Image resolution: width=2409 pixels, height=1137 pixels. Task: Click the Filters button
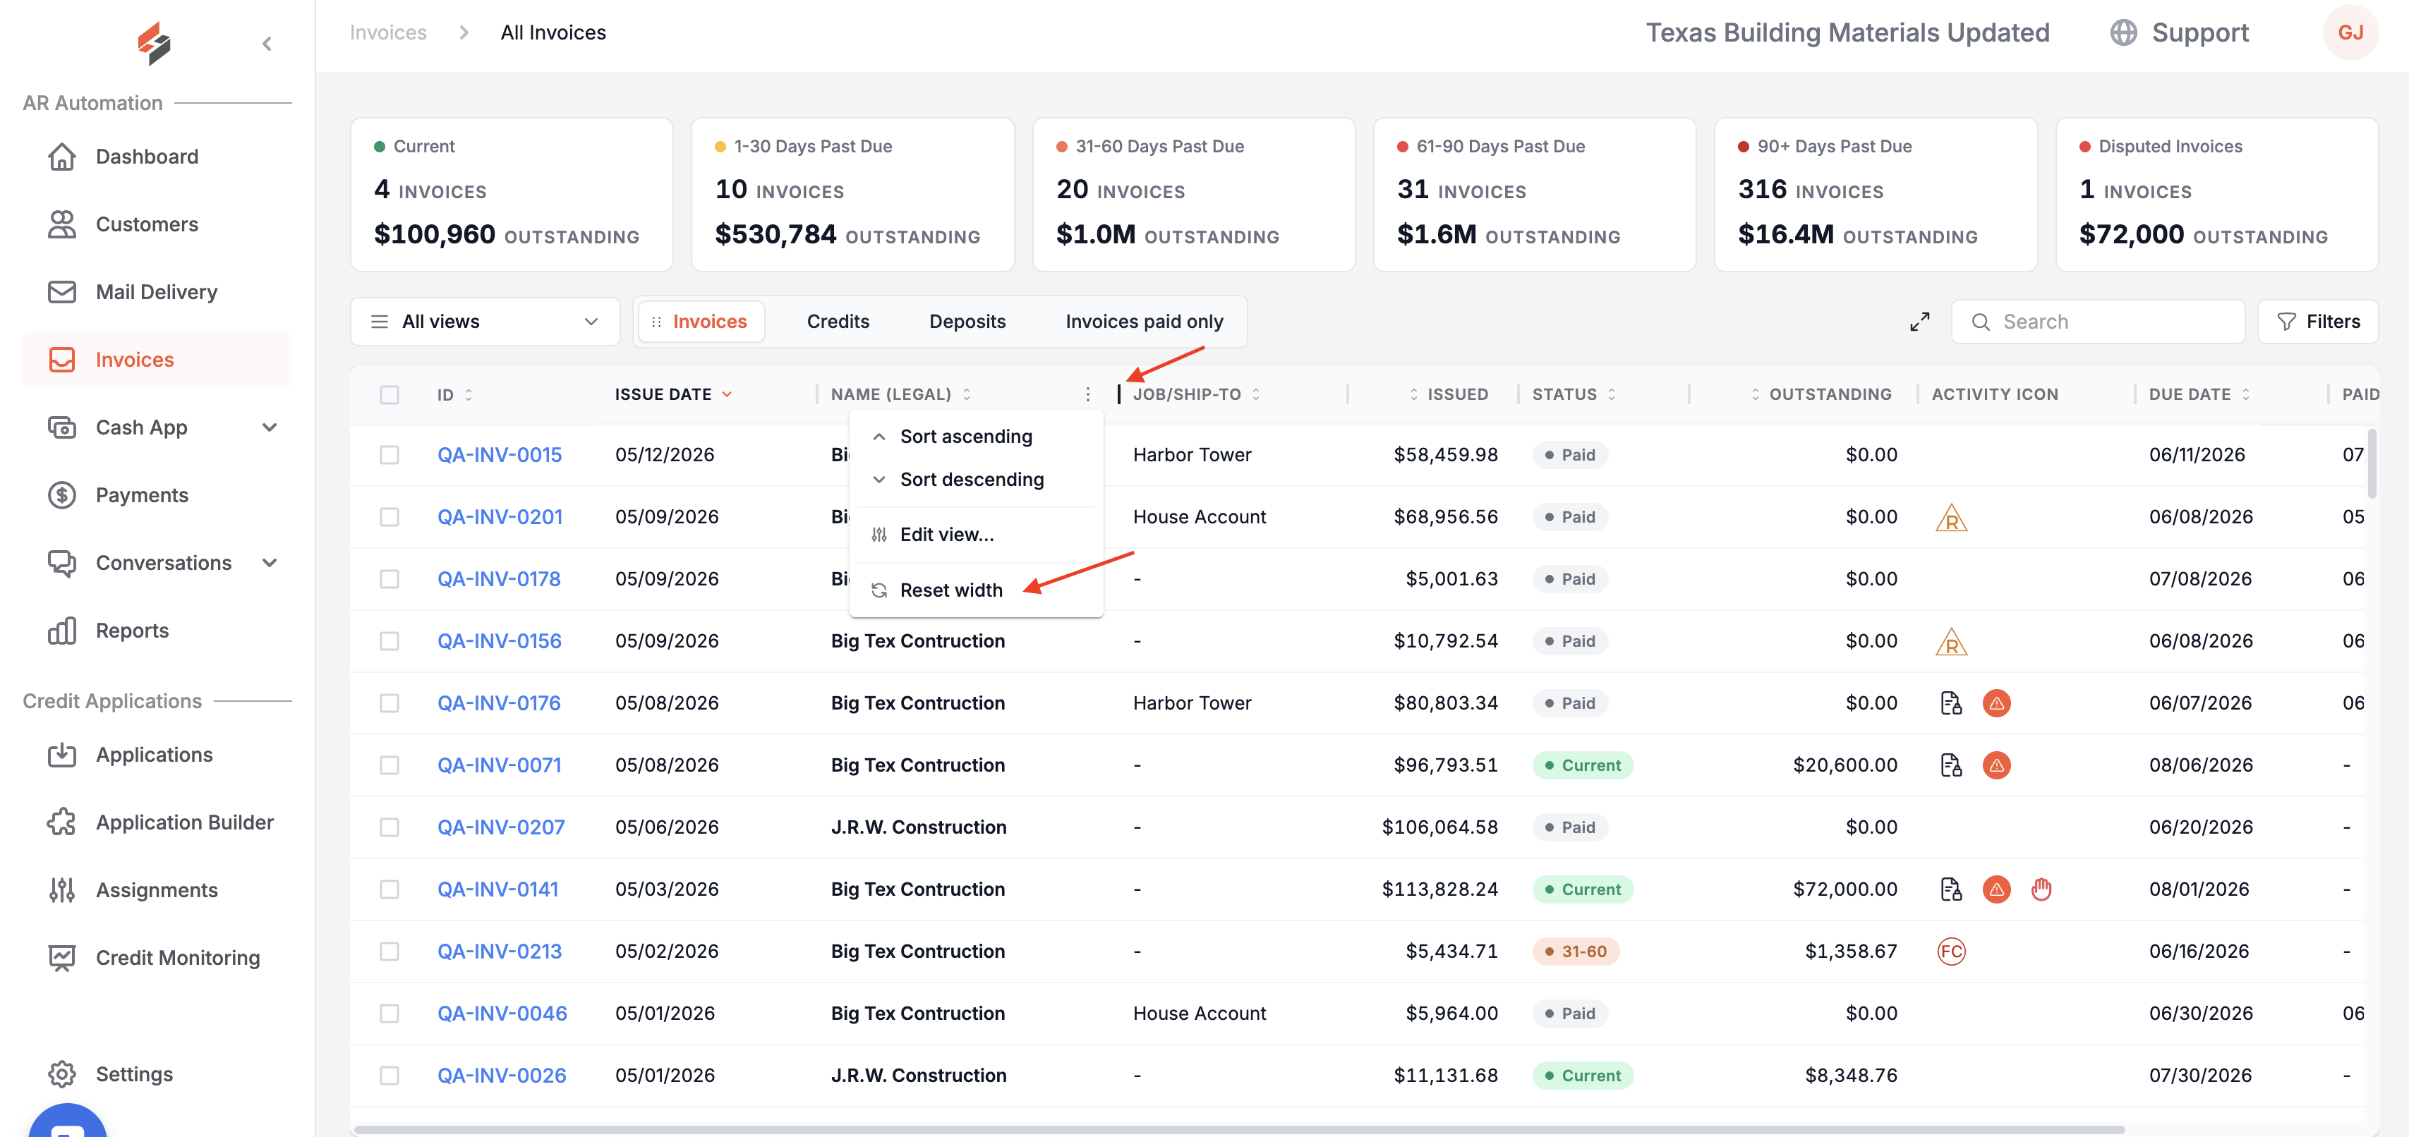[x=2317, y=322]
